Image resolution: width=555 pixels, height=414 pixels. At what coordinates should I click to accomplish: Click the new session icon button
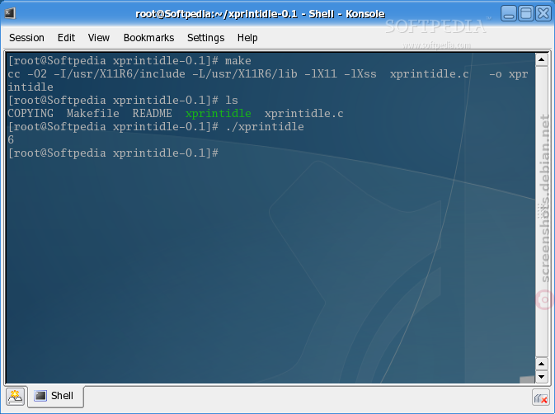tap(15, 397)
